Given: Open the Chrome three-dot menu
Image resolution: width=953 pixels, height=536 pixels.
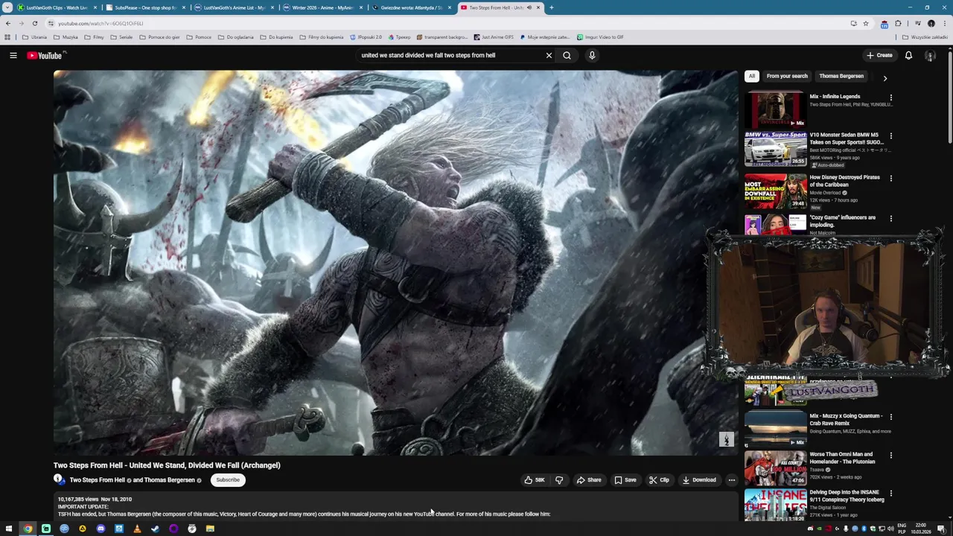Looking at the screenshot, I should click(944, 23).
